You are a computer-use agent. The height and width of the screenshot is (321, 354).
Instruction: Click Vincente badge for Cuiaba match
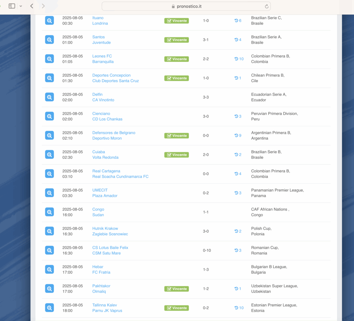tap(177, 155)
